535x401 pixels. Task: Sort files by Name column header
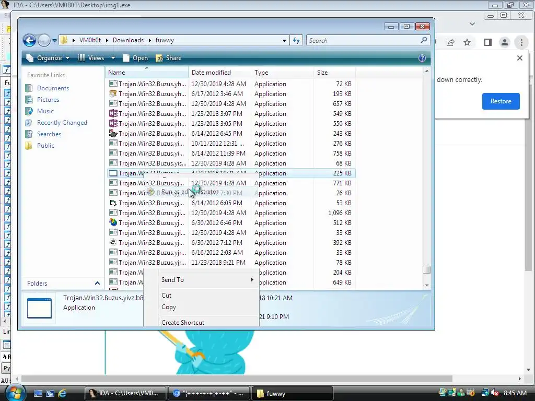tap(146, 72)
